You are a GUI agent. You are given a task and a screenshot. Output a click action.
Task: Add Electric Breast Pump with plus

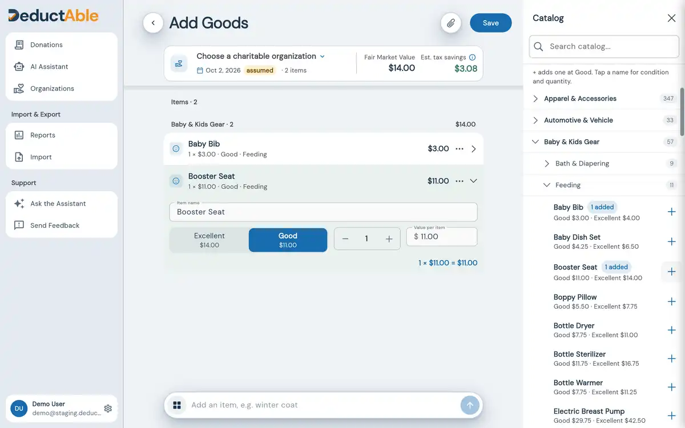pyautogui.click(x=671, y=415)
